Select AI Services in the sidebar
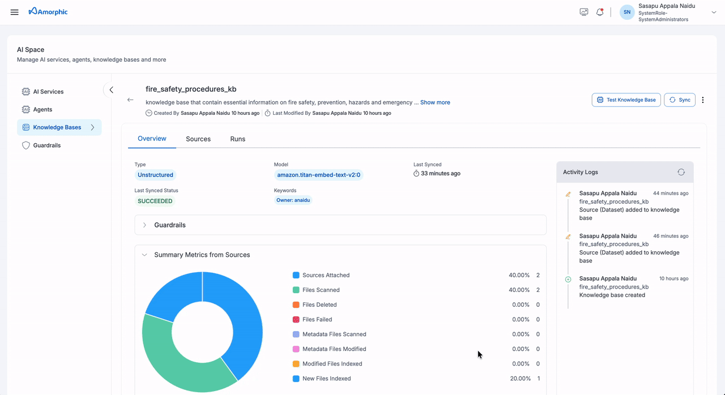725x395 pixels. (x=48, y=91)
